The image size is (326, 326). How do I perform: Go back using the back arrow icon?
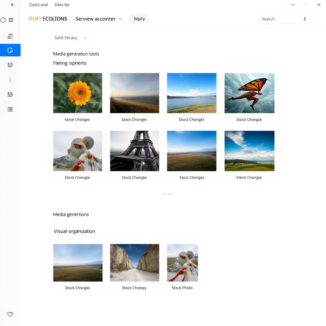12,4
